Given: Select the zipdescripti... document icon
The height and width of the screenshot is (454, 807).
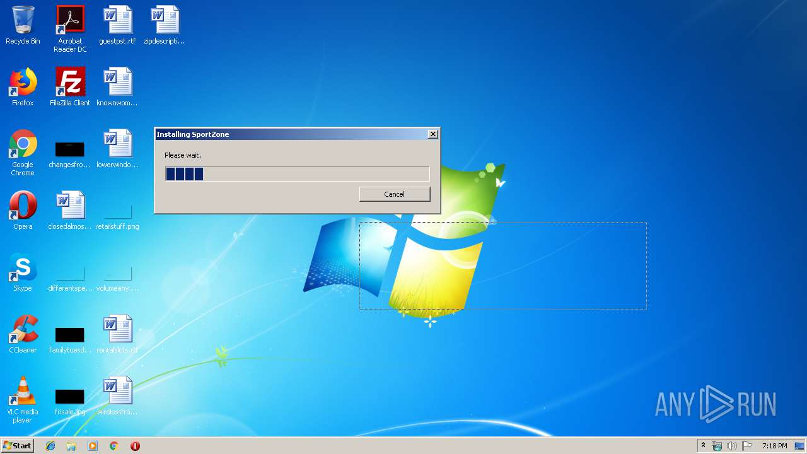Looking at the screenshot, I should click(165, 25).
